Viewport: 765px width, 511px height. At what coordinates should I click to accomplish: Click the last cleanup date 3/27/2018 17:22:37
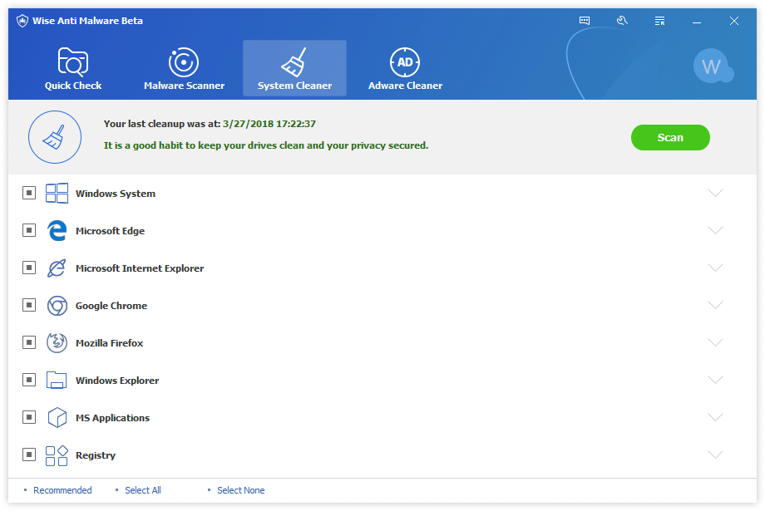pyautogui.click(x=269, y=124)
